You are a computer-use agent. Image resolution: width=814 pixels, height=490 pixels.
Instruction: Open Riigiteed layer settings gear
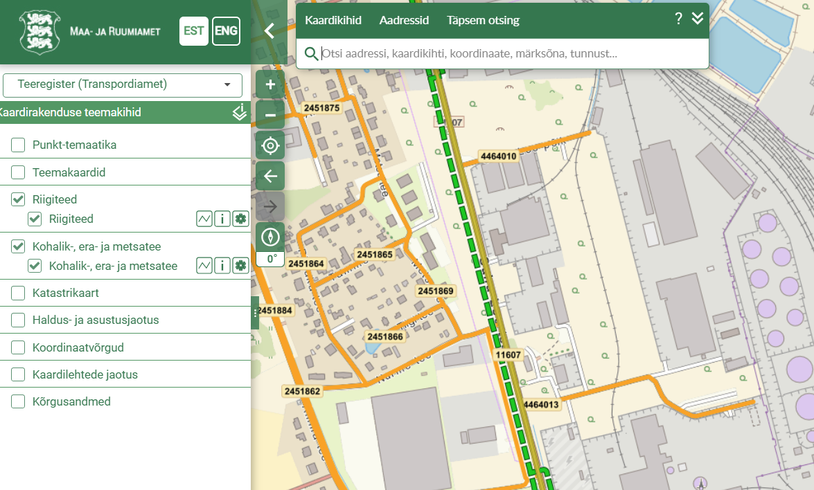click(240, 219)
